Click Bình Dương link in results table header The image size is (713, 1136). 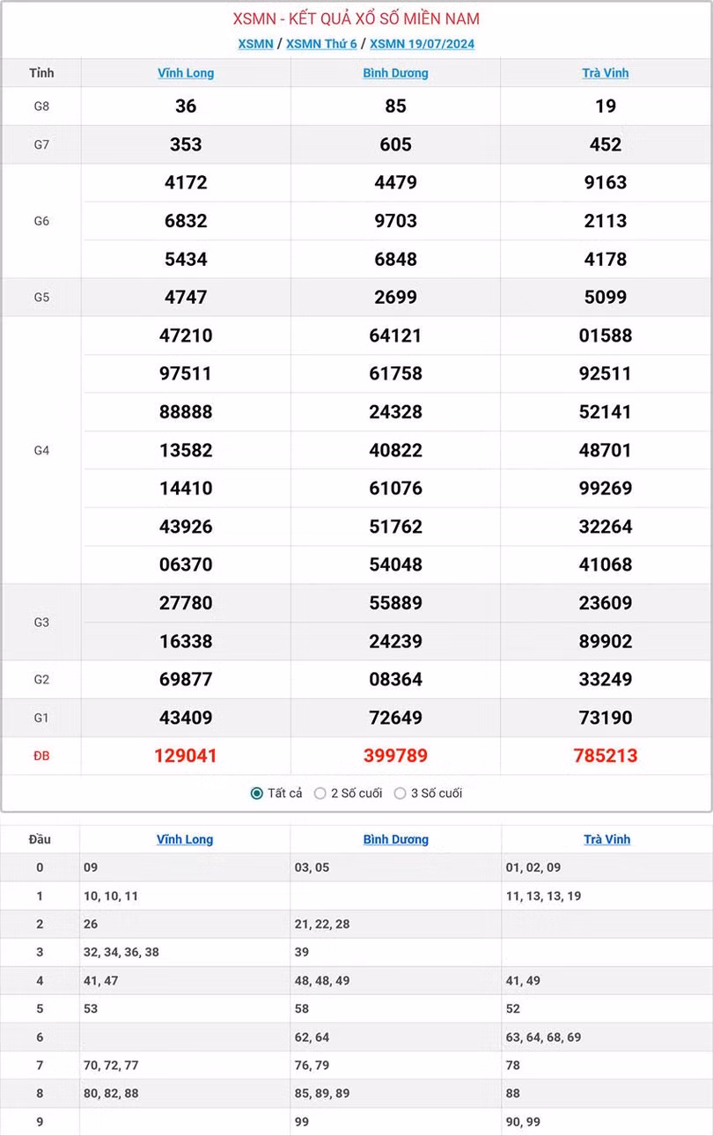pyautogui.click(x=395, y=73)
